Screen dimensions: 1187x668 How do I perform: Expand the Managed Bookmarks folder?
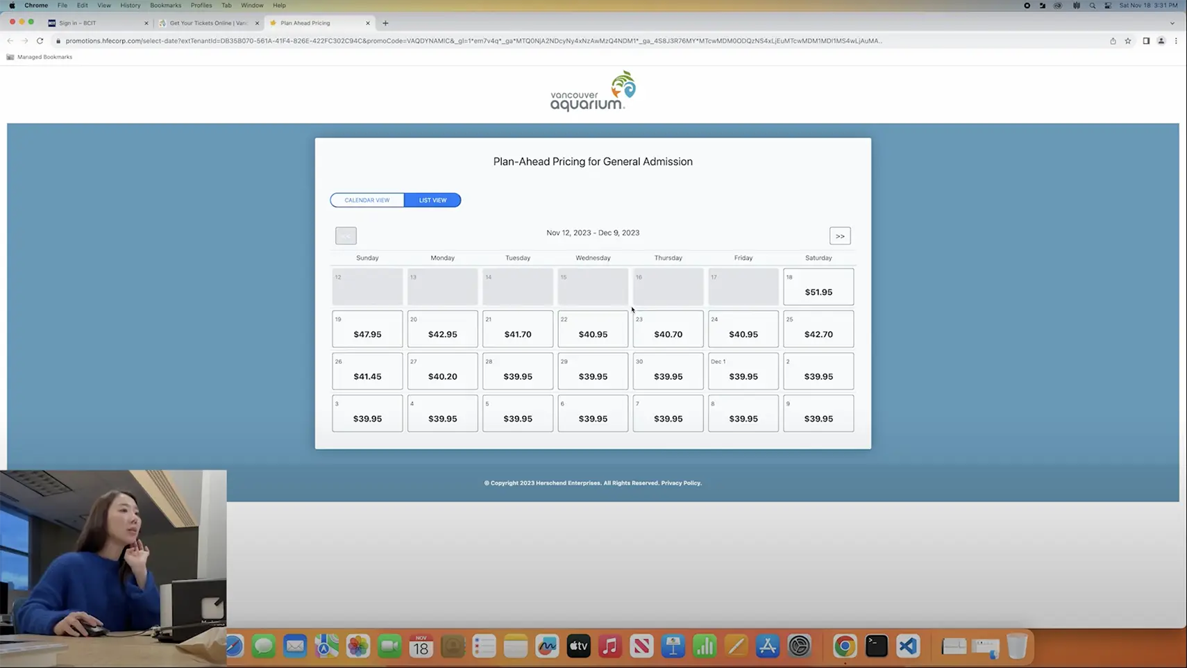pyautogui.click(x=40, y=57)
